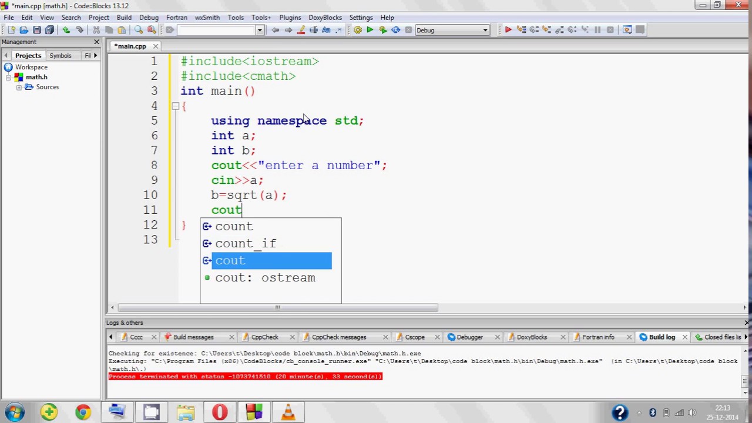
Task: Close the *main.cpp editor tab
Action: point(156,46)
